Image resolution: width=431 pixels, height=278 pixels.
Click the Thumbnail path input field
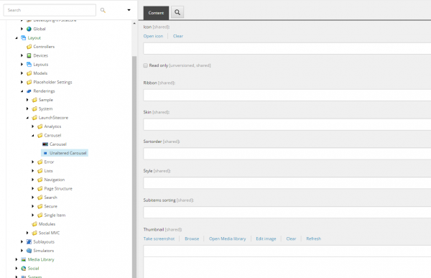coord(287,251)
